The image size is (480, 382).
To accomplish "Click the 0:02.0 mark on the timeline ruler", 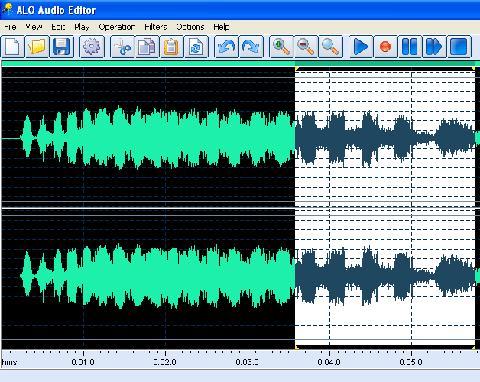I will [164, 362].
